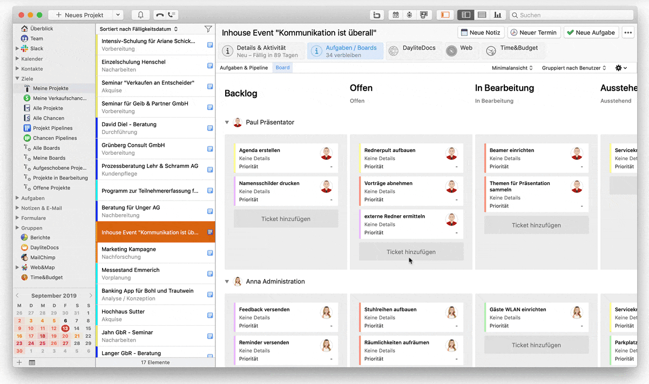649x384 pixels.
Task: Open the filter funnel icon above the project list
Action: coord(208,29)
